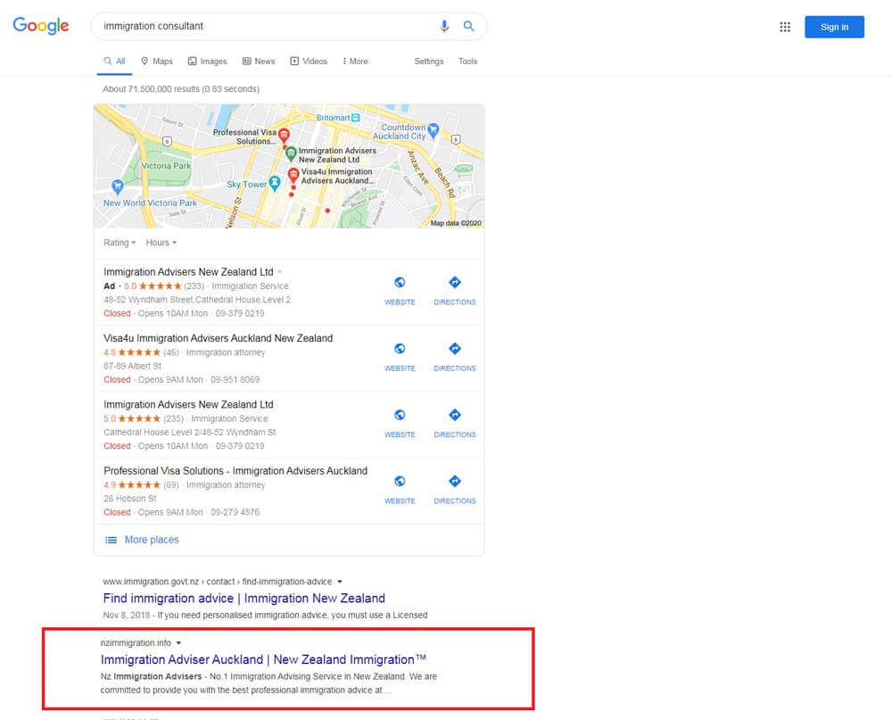Click the blue magnifier search icon
Image resolution: width=892 pixels, height=720 pixels.
coord(468,27)
